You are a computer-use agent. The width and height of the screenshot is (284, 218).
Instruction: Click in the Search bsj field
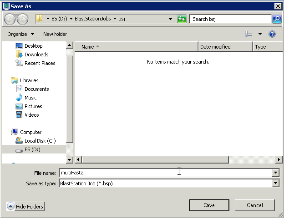[230, 19]
